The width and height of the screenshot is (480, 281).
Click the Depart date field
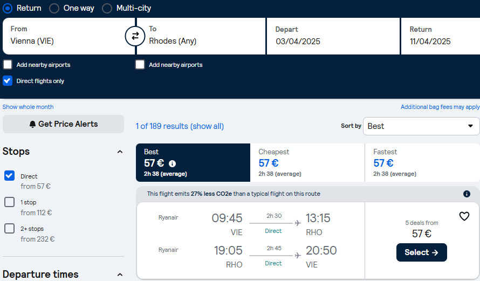coord(333,36)
